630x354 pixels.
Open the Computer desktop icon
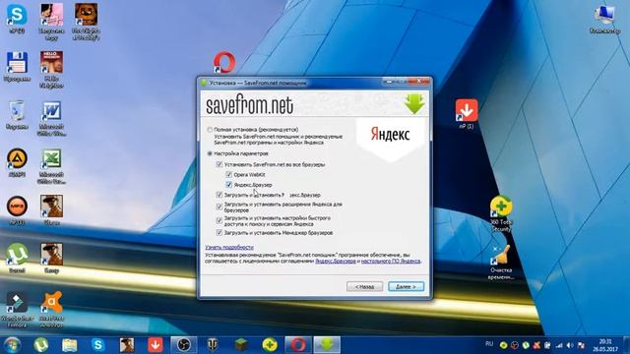pyautogui.click(x=604, y=19)
